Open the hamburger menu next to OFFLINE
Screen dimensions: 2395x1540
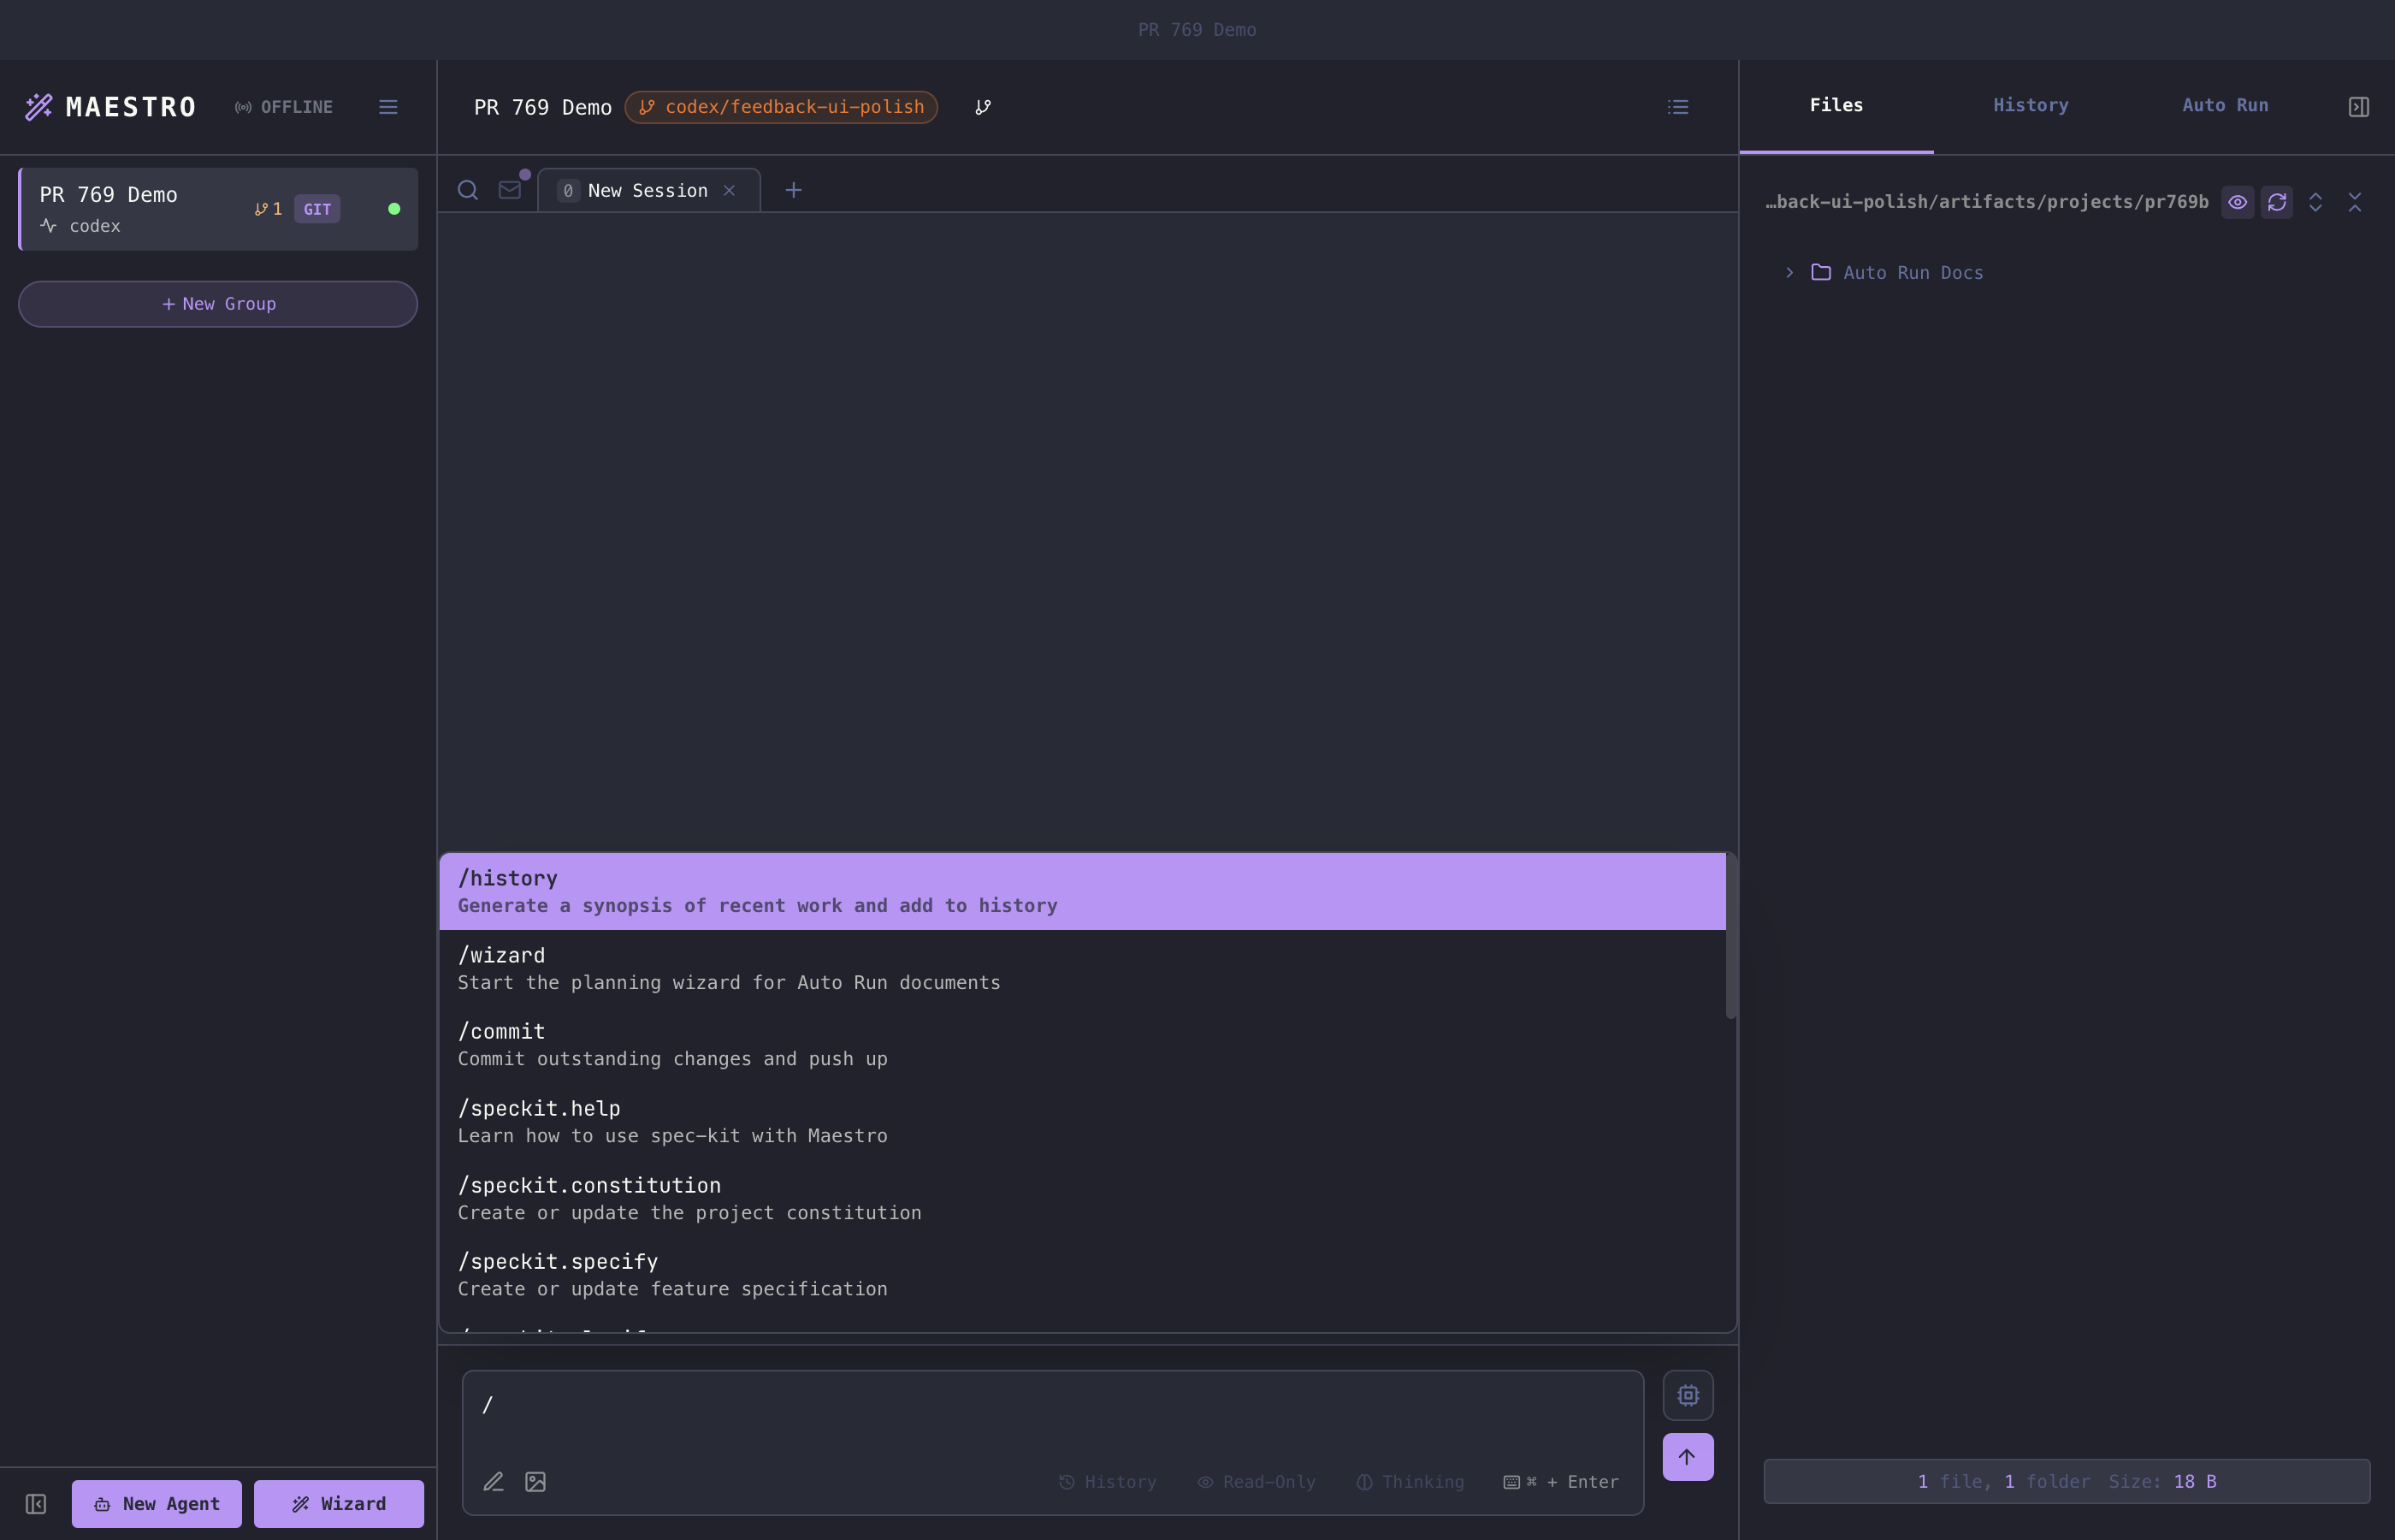[x=387, y=107]
